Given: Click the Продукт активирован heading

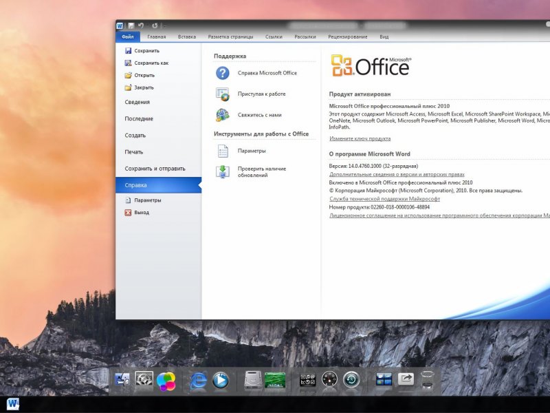Looking at the screenshot, I should point(360,94).
